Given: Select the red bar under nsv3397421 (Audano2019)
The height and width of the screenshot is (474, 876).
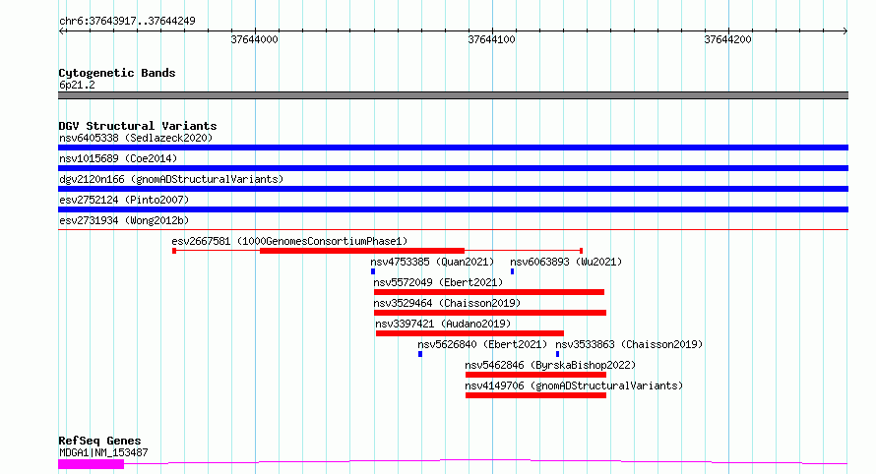Looking at the screenshot, I should (x=469, y=333).
